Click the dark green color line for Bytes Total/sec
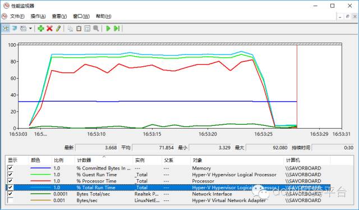The width and height of the screenshot is (359, 210). click(x=40, y=194)
